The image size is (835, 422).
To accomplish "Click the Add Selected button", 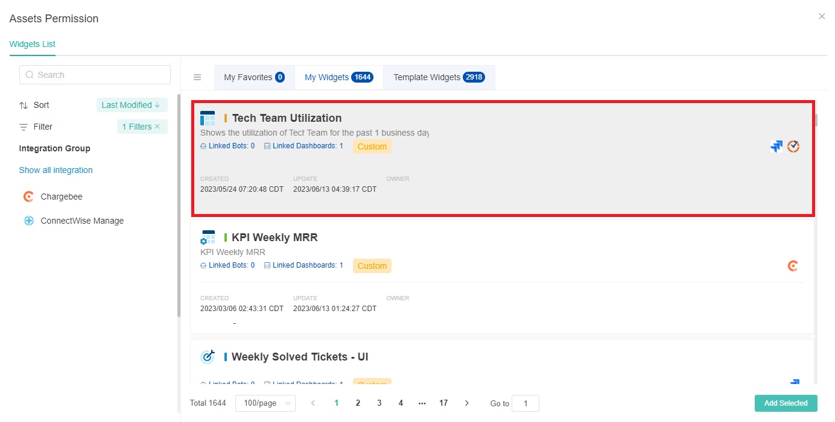I will 786,403.
